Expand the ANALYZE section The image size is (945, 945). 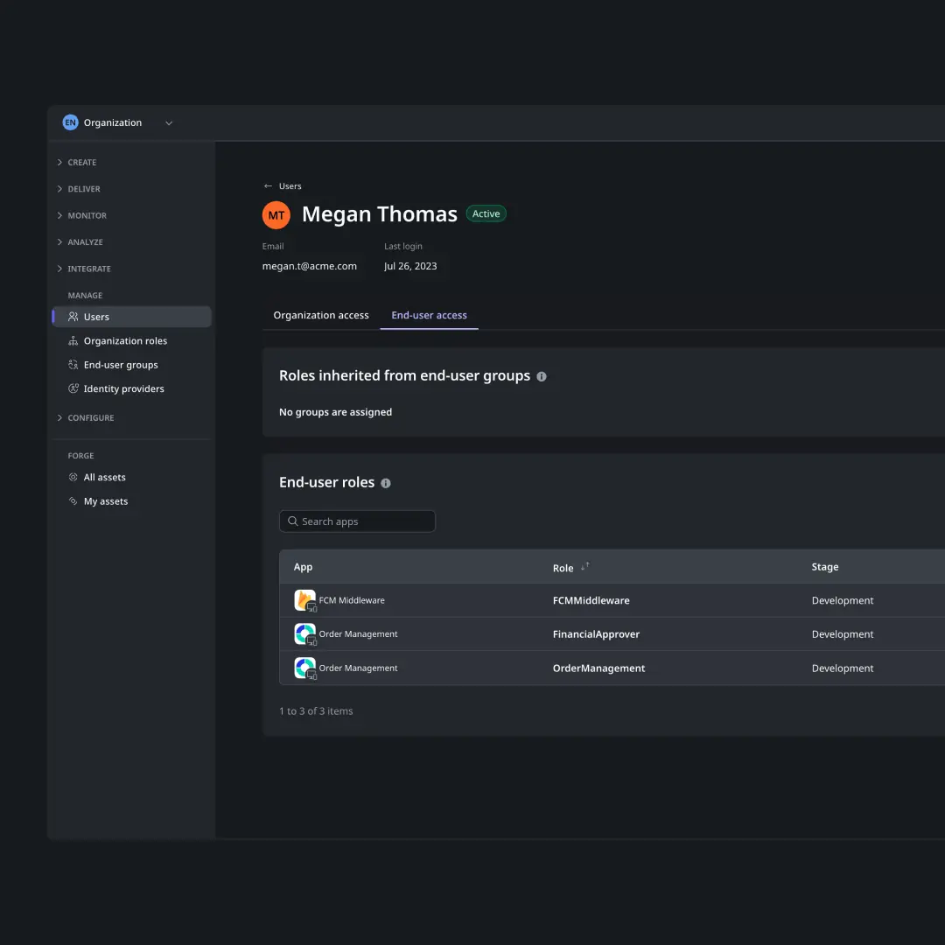click(x=85, y=242)
